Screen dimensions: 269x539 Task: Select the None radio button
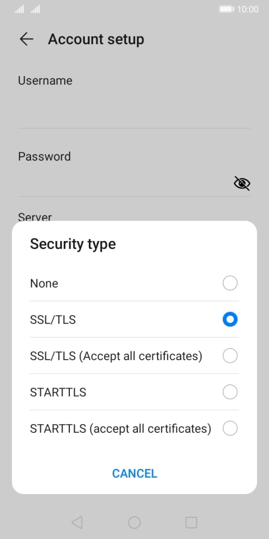click(x=230, y=283)
